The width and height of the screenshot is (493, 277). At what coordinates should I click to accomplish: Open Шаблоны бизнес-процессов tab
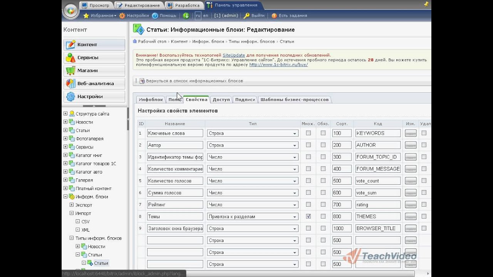tap(294, 100)
